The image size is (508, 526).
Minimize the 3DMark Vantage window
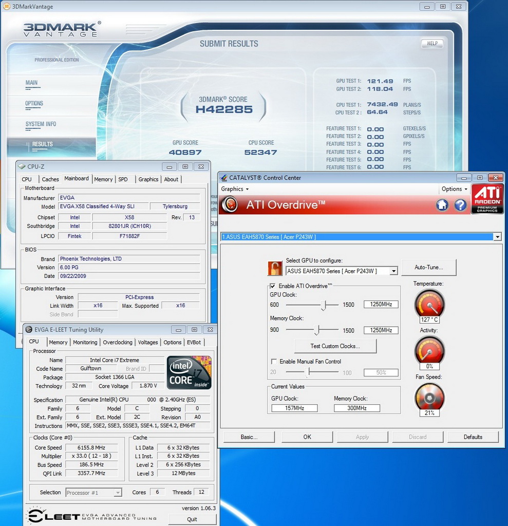point(427,7)
